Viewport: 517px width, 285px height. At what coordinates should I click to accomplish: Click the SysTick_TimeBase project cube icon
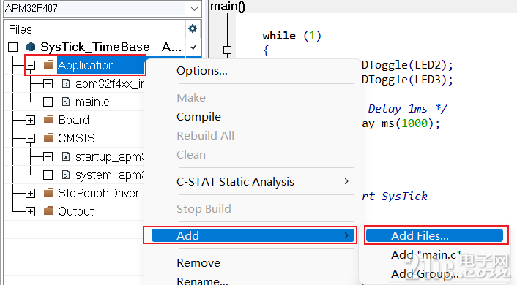pos(31,47)
